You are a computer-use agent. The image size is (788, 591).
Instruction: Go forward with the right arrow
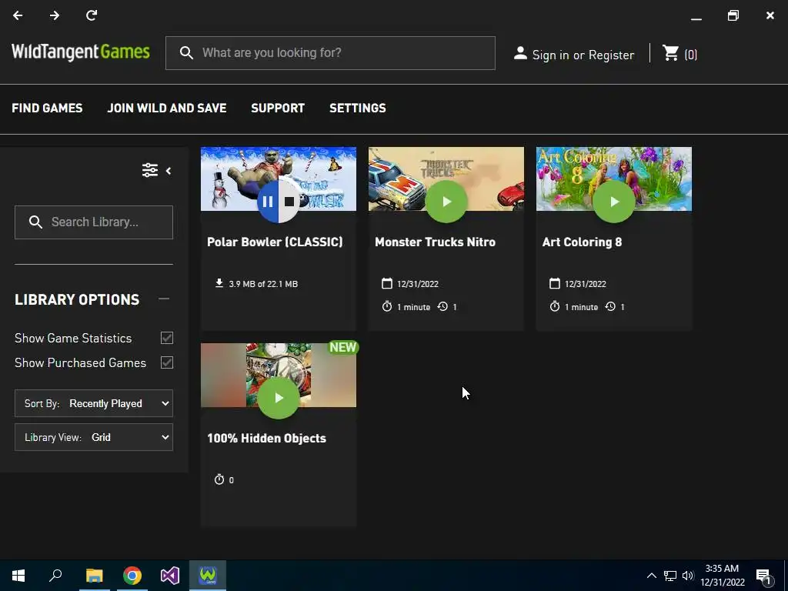(x=55, y=15)
